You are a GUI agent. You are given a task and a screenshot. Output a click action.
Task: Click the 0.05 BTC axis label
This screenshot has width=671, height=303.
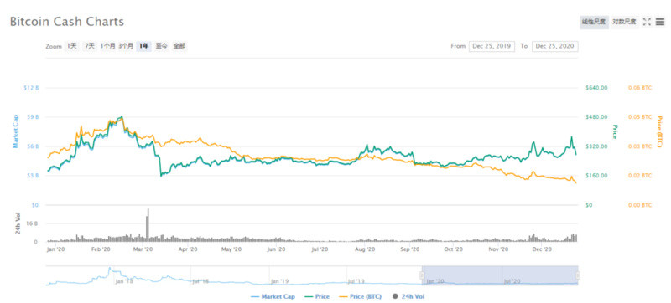pos(640,116)
